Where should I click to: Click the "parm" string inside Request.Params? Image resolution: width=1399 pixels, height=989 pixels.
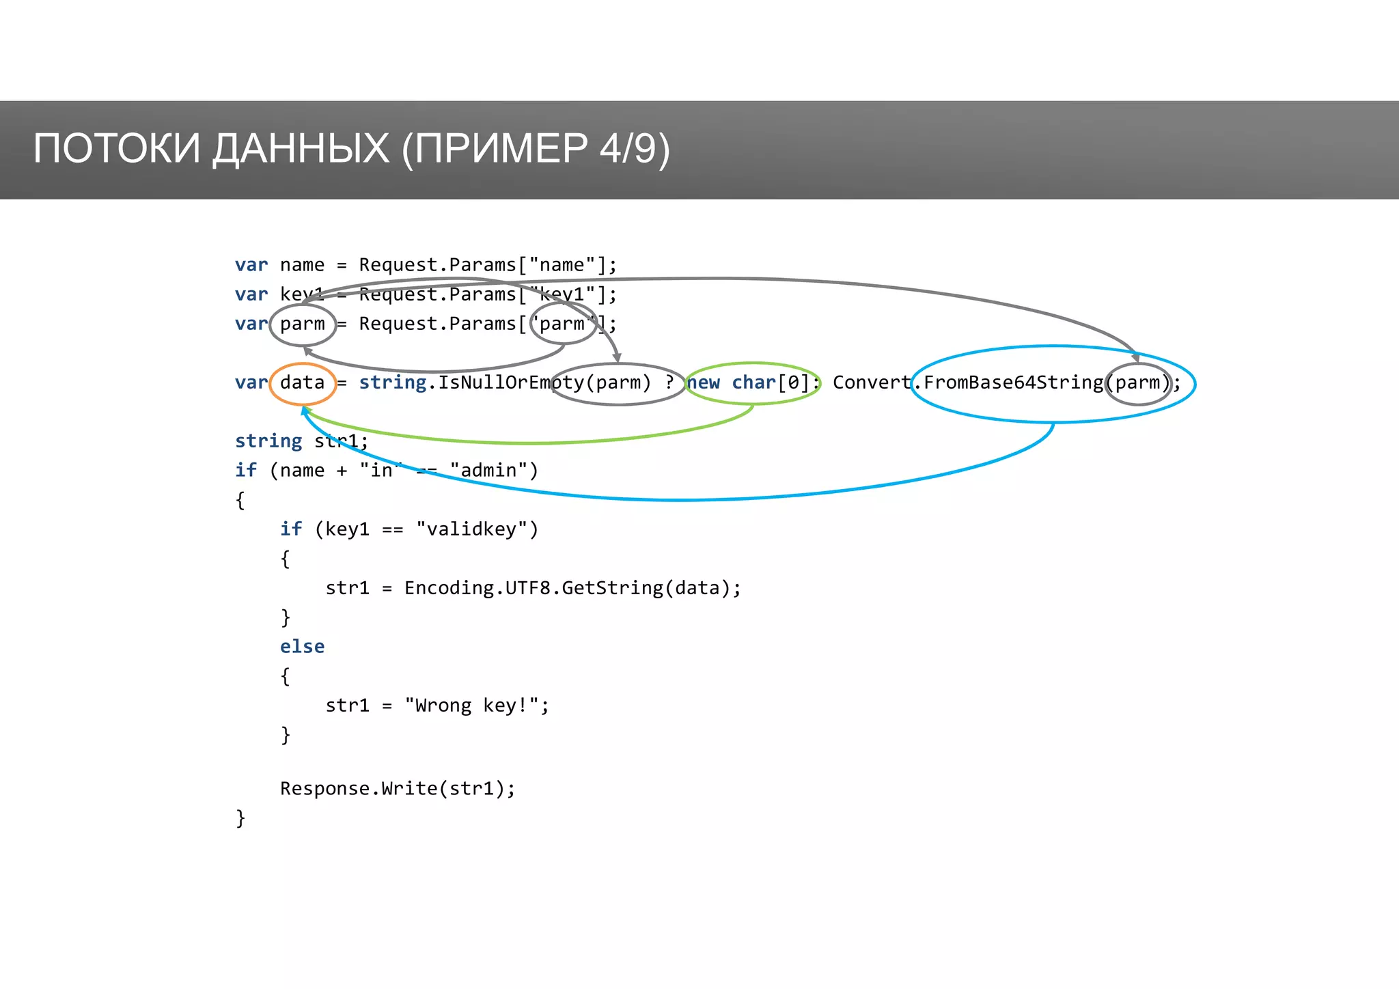[563, 324]
